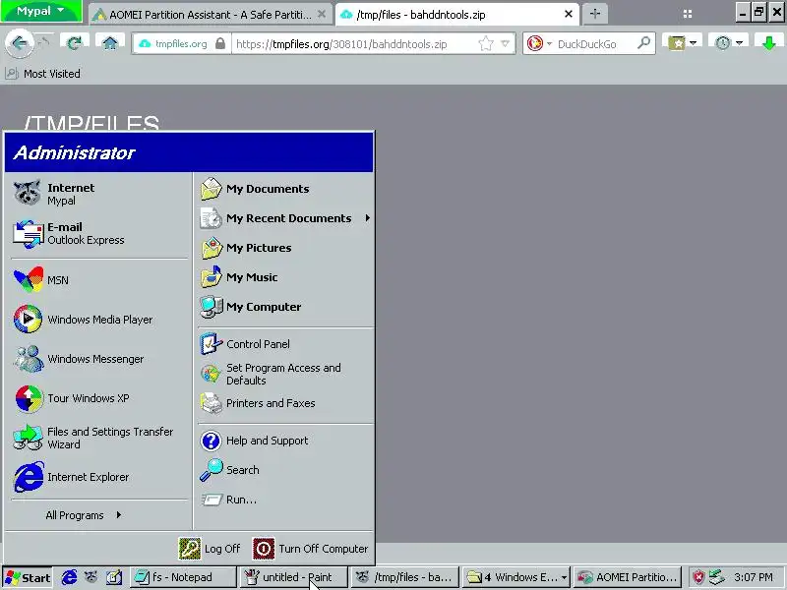Reload the current page
This screenshot has height=590, width=787.
pos(75,43)
